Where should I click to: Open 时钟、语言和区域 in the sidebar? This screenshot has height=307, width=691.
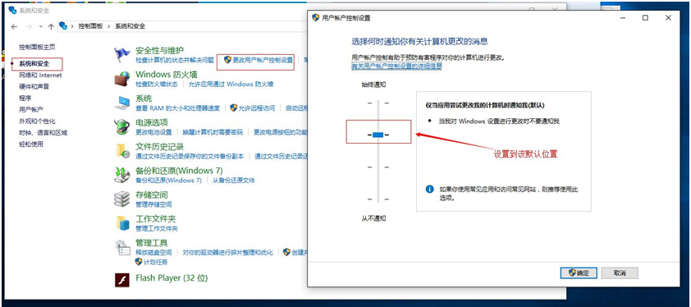[43, 132]
